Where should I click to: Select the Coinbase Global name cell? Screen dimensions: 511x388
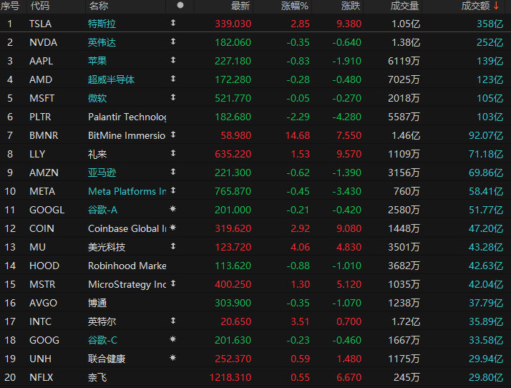click(x=127, y=228)
